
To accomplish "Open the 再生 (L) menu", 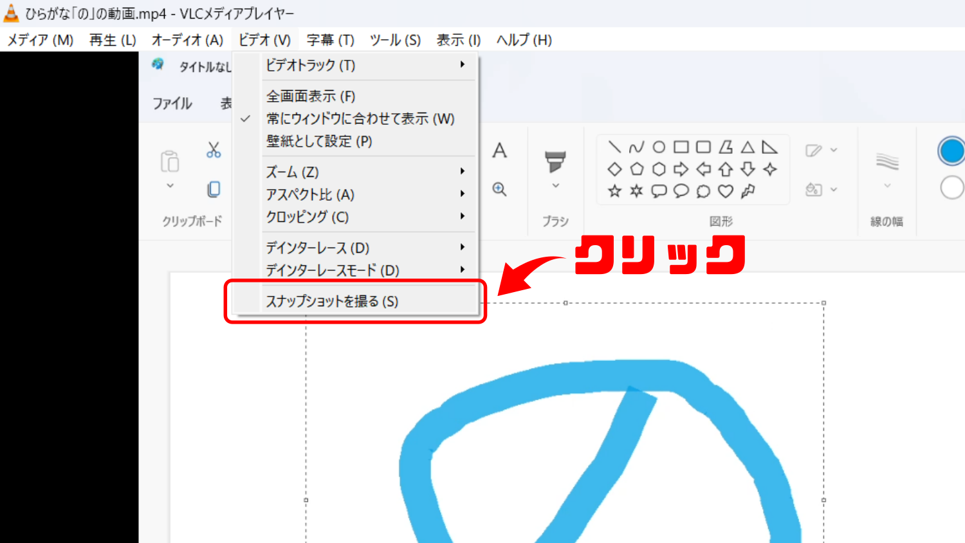I will click(113, 40).
